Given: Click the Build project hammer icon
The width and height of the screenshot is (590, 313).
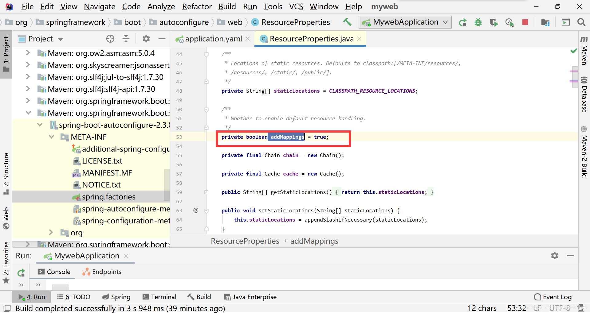Looking at the screenshot, I should point(347,22).
